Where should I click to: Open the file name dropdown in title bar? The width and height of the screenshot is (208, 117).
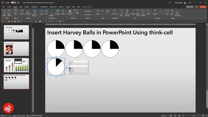point(55,3)
